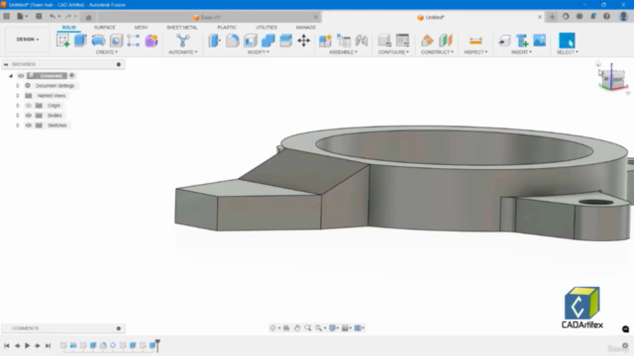Open the CONSTRUCT dropdown menu
The image size is (634, 356).
[437, 52]
